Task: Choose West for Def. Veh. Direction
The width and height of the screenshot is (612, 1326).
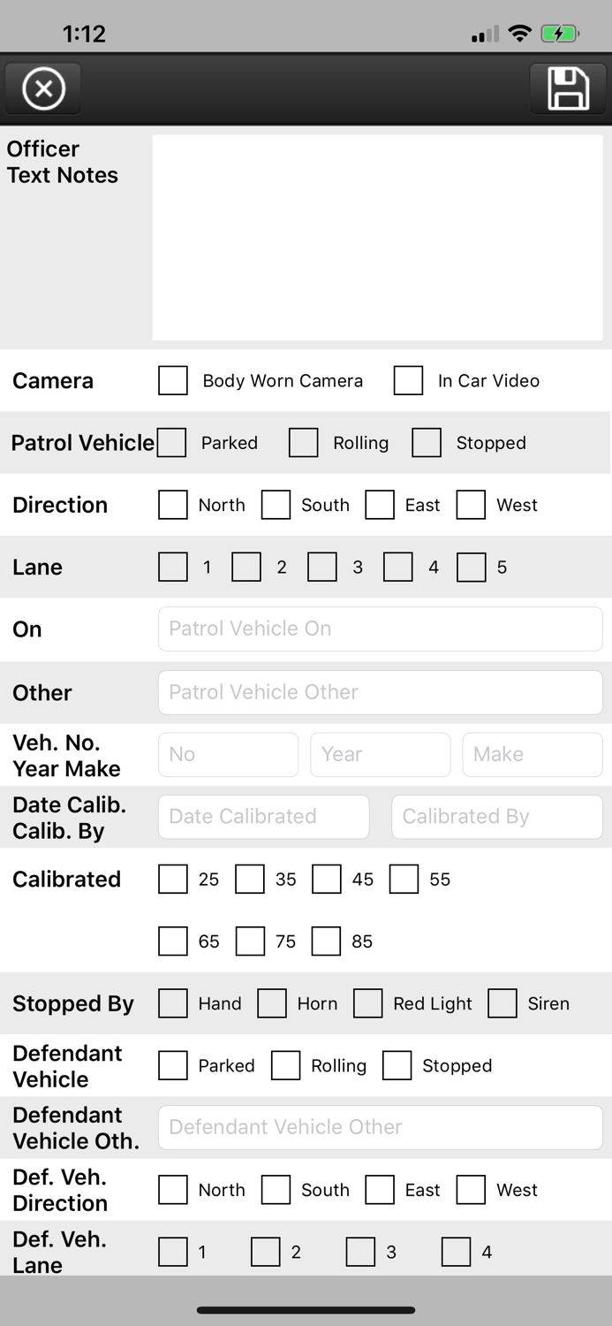Action: point(471,1190)
